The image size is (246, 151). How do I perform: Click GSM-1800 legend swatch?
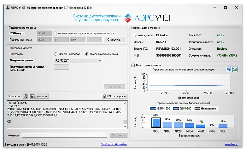coord(153,109)
